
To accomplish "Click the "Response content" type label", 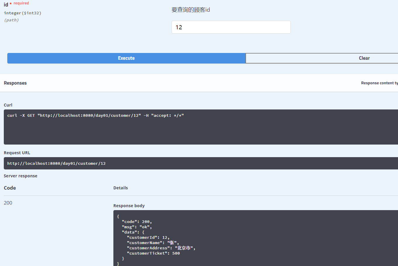I will coord(379,83).
